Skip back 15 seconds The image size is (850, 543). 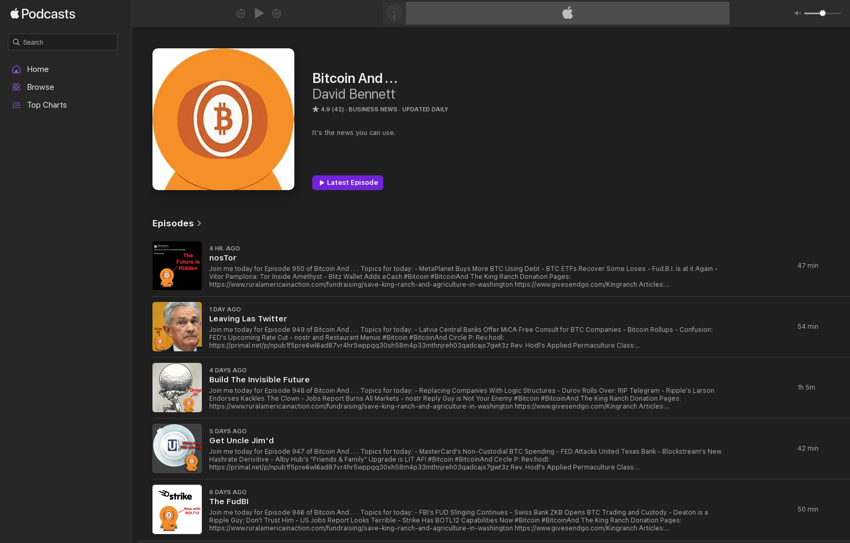pyautogui.click(x=241, y=13)
